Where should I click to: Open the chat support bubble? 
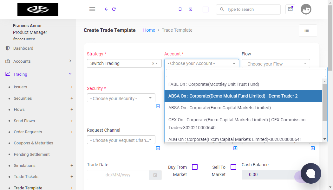(x=311, y=173)
